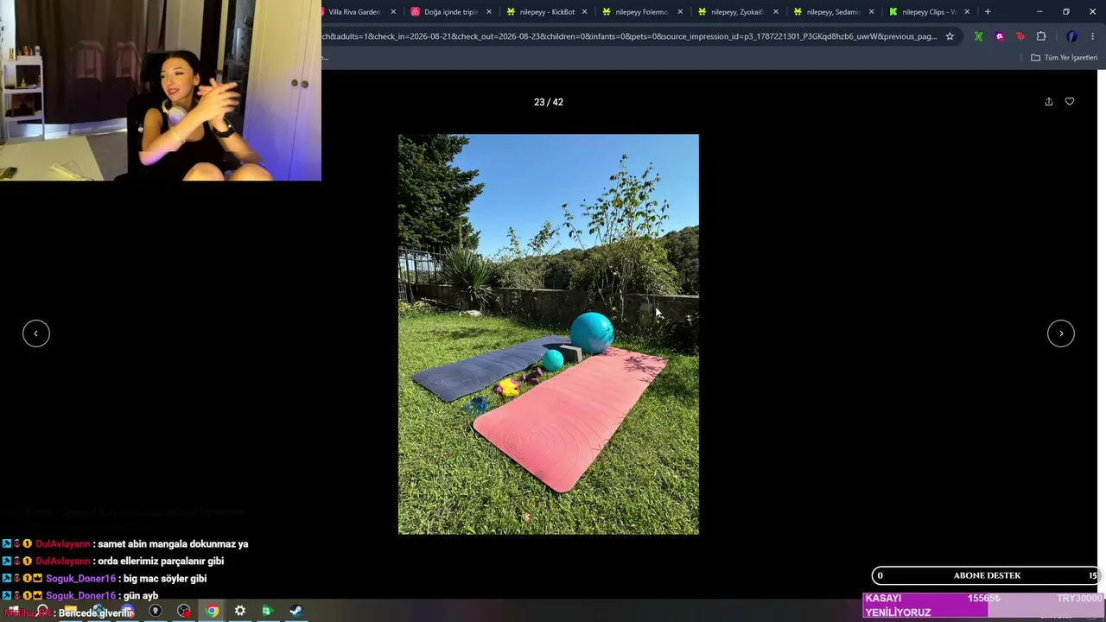
Task: Open Chrome's three-dot menu
Action: click(1093, 36)
